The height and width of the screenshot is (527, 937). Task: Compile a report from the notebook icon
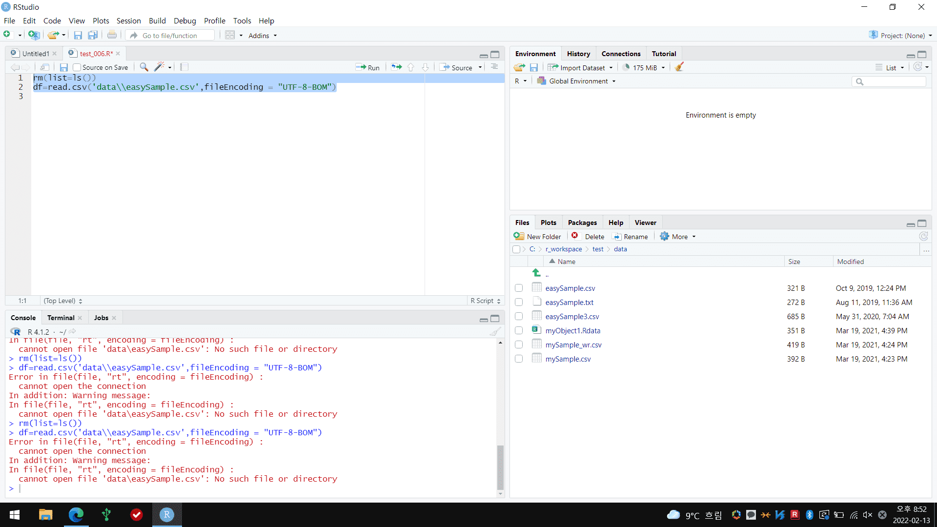point(184,67)
